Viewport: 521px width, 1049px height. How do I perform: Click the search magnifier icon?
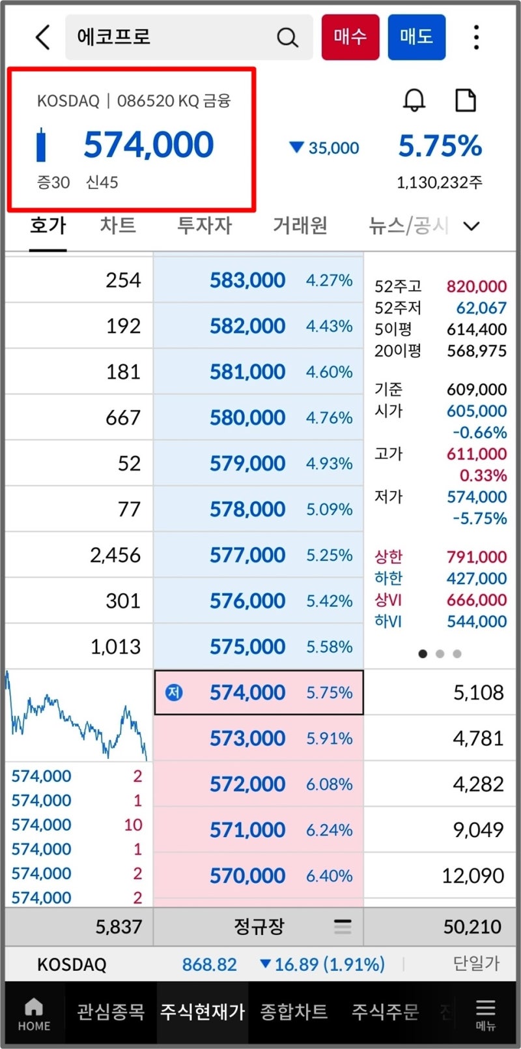287,38
